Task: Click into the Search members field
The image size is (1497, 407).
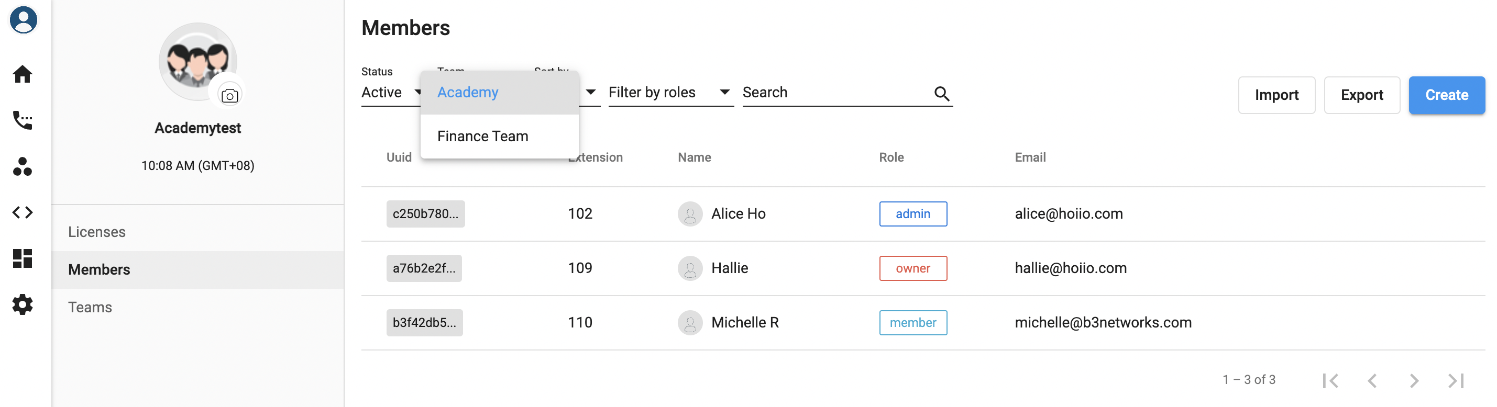Action: pos(834,92)
